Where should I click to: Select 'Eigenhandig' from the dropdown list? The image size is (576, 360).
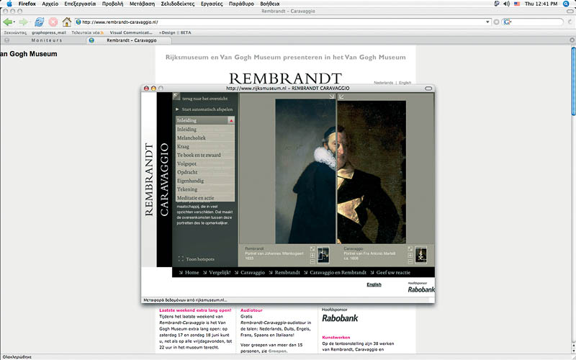(205, 181)
